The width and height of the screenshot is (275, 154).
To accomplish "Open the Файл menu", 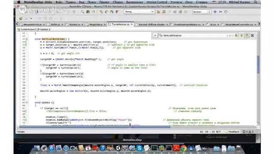I will (x=59, y=2).
